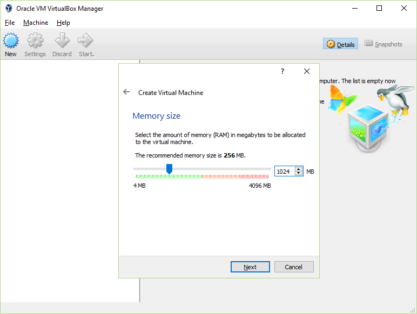Switch to the Snapshots view
The image size is (417, 314).
383,44
